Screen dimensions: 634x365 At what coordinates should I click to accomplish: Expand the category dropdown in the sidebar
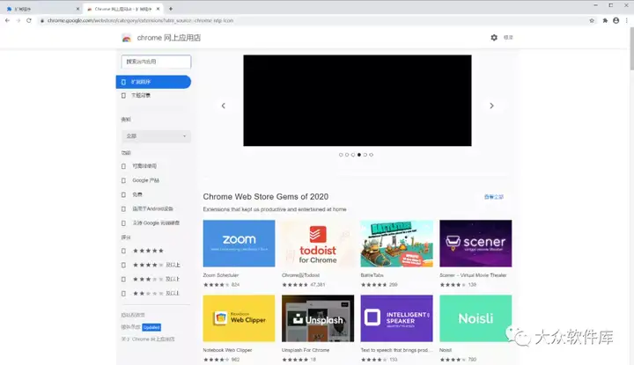pyautogui.click(x=156, y=136)
